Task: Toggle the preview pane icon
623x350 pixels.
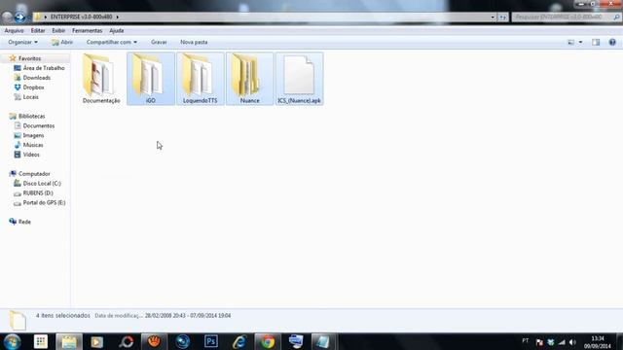Action: [596, 42]
